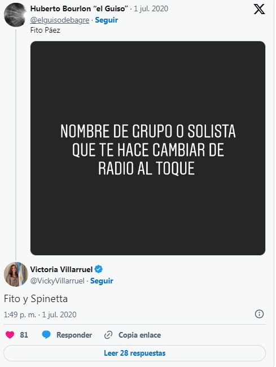Like the tweet with heart icon
The width and height of the screenshot is (276, 367).
coord(10,335)
